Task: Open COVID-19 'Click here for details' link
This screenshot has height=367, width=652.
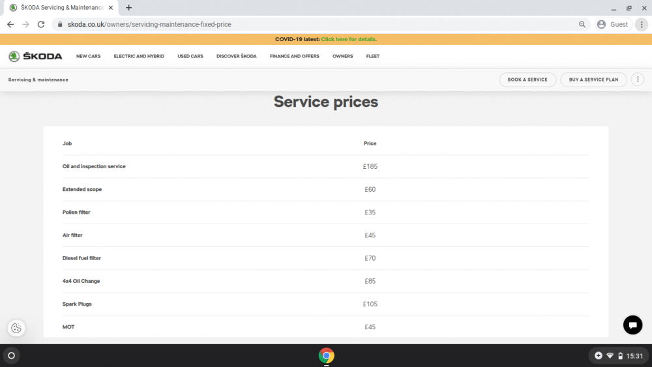Action: (349, 39)
